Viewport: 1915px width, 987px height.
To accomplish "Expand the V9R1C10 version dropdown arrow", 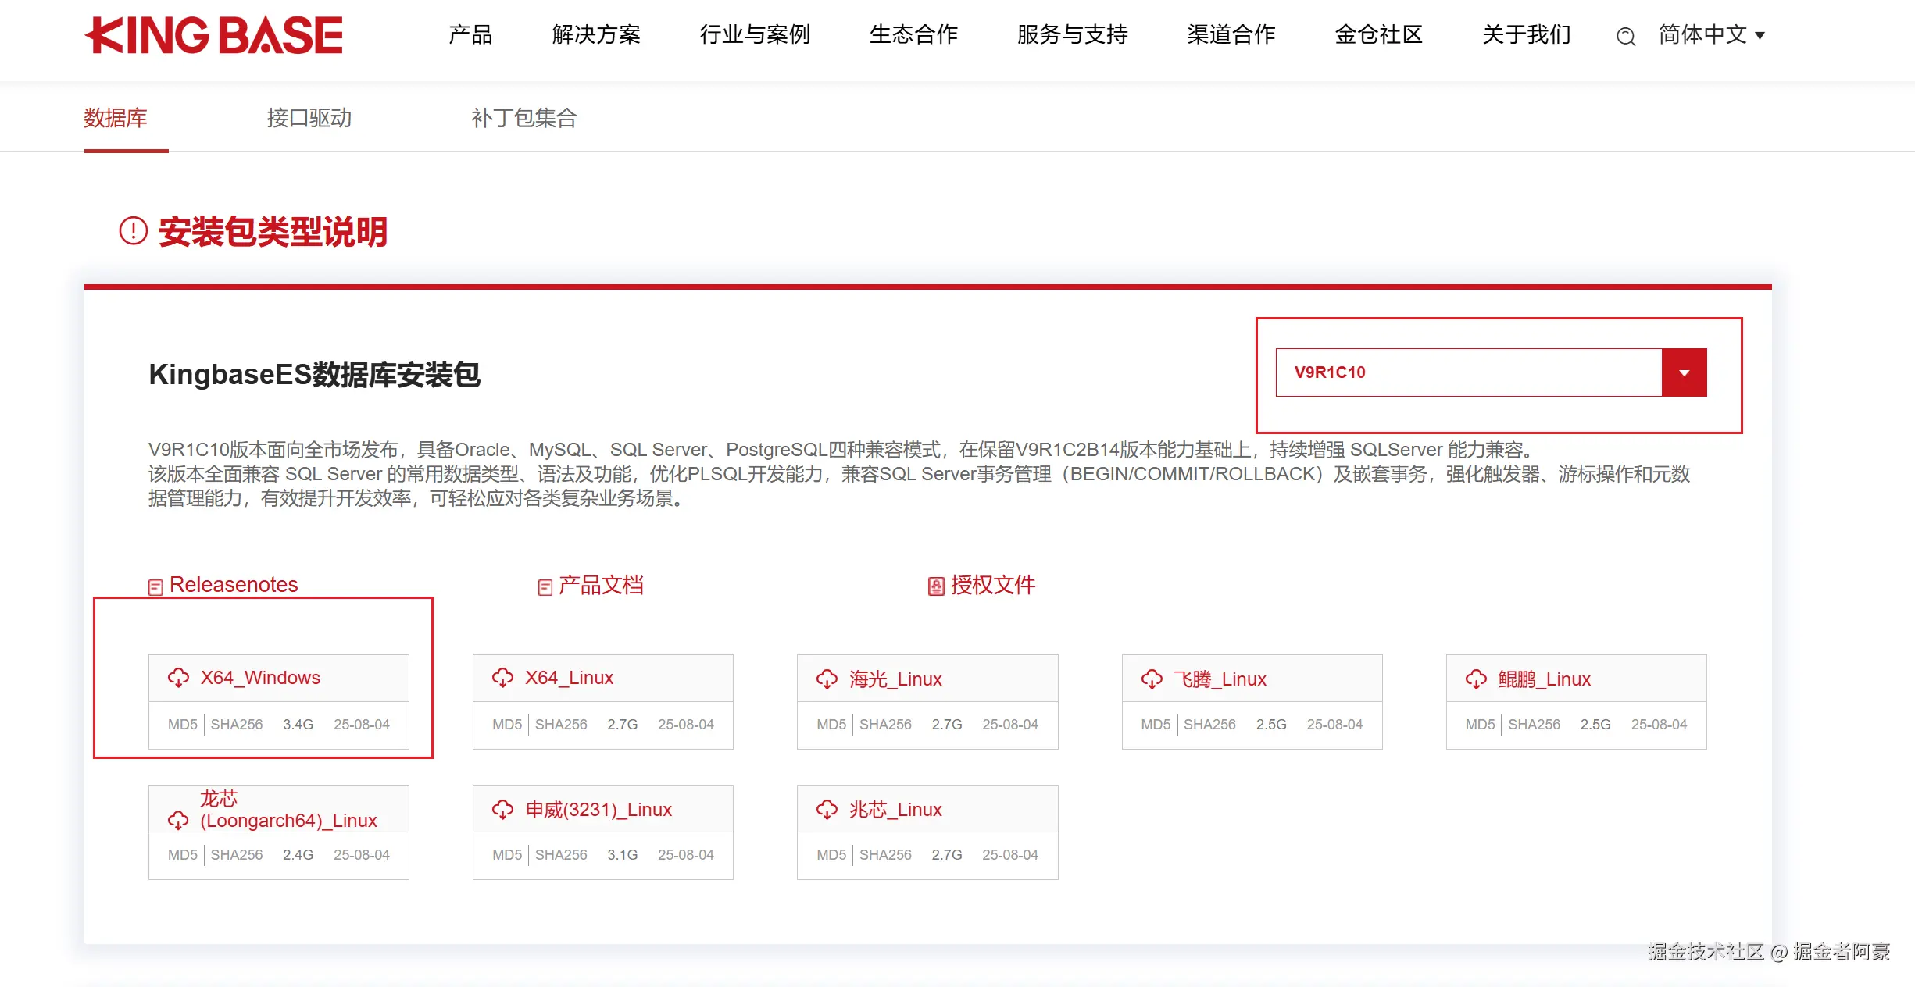I will pos(1685,372).
